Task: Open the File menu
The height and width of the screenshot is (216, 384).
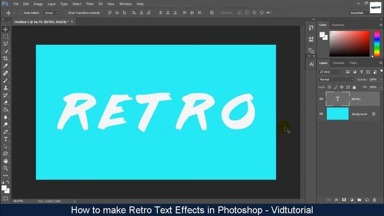Action: (16, 4)
